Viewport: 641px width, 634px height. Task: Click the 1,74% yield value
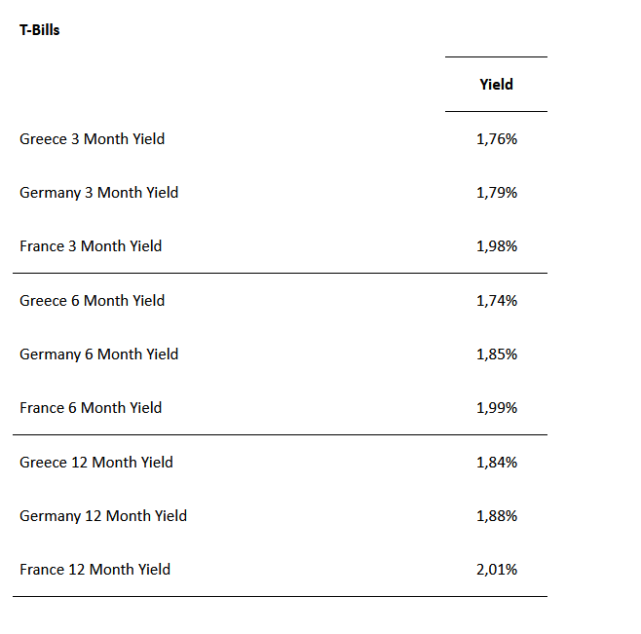tap(496, 301)
